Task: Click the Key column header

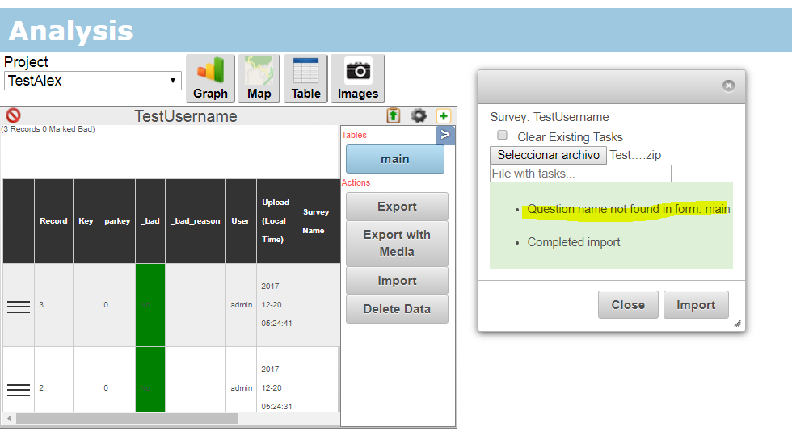Action: (86, 221)
